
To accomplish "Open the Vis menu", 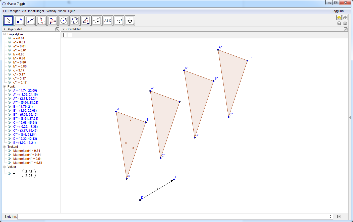I will pos(24,11).
